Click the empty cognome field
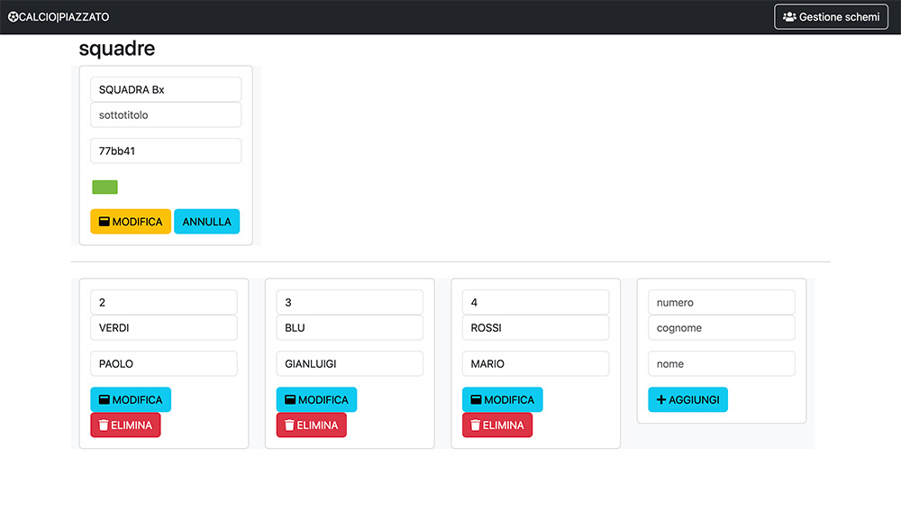 [x=721, y=328]
